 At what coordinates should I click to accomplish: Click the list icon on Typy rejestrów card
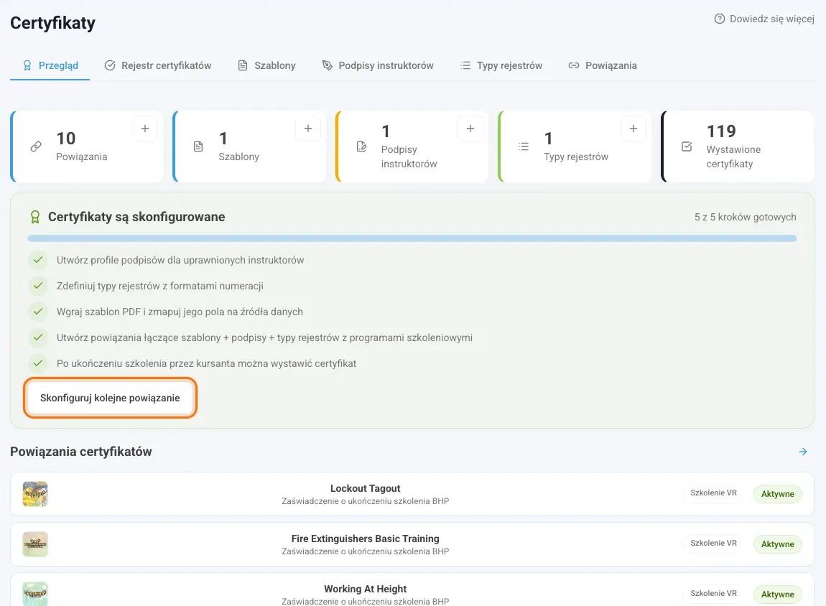(524, 146)
